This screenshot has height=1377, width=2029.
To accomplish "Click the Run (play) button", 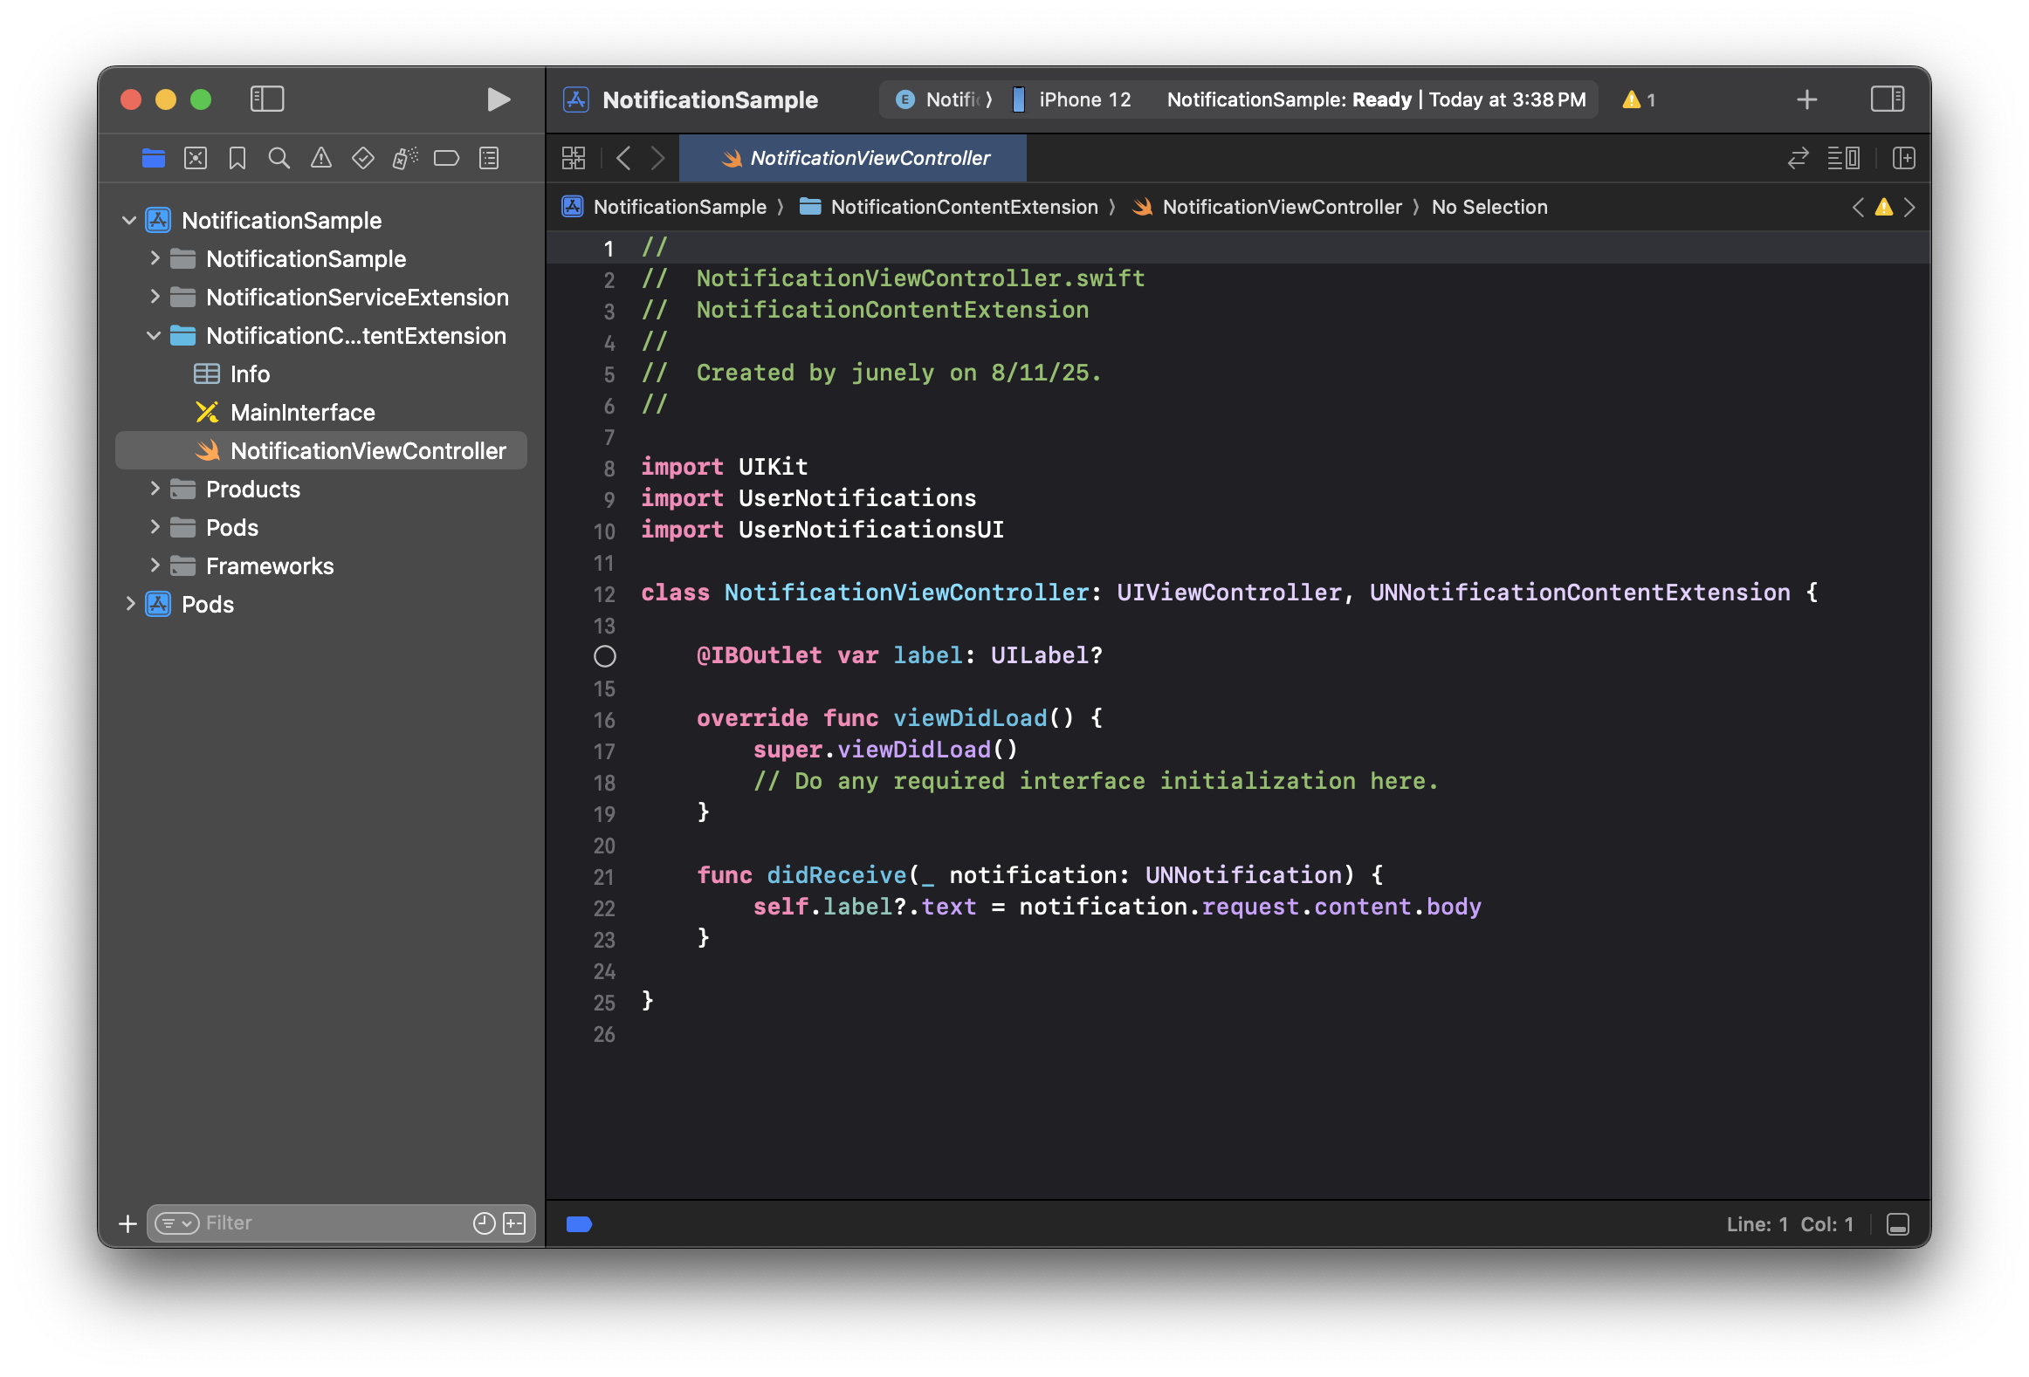I will (x=498, y=99).
